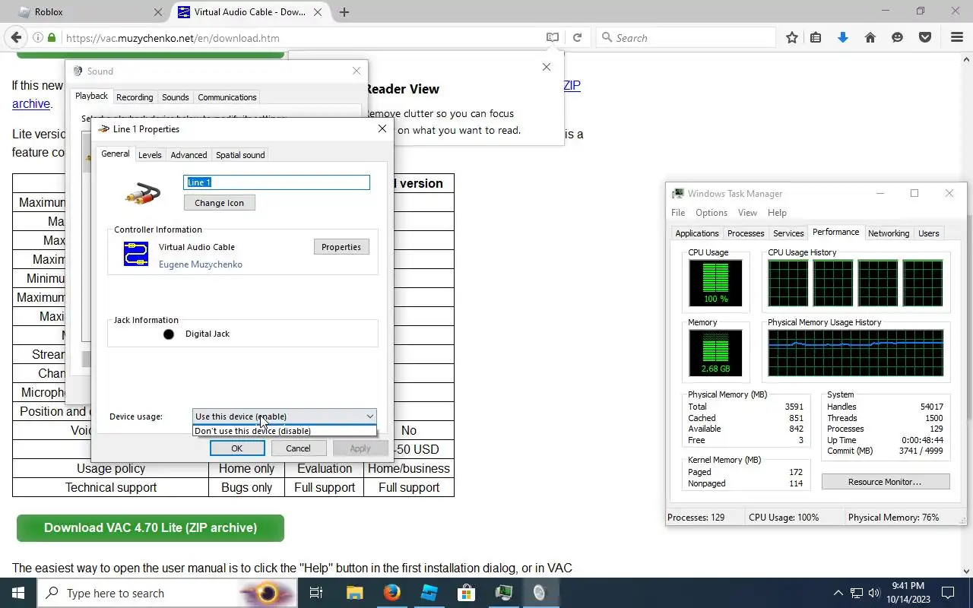Click the CPU Usage 100% meter
This screenshot has width=973, height=608.
(x=715, y=283)
